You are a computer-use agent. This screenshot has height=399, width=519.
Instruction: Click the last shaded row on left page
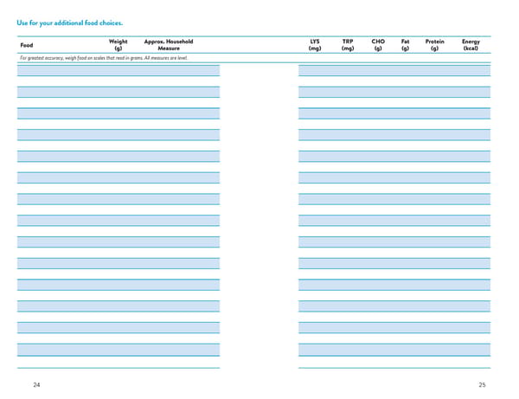pos(119,350)
